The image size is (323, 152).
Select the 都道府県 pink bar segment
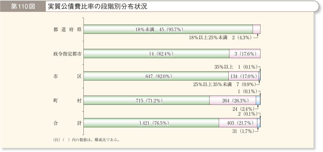pyautogui.click(x=256, y=29)
